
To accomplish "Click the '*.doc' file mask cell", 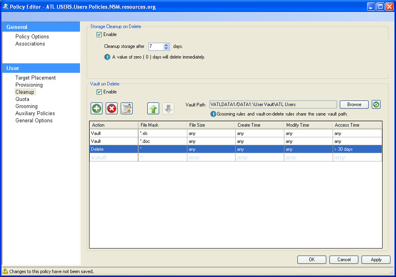I will point(162,141).
